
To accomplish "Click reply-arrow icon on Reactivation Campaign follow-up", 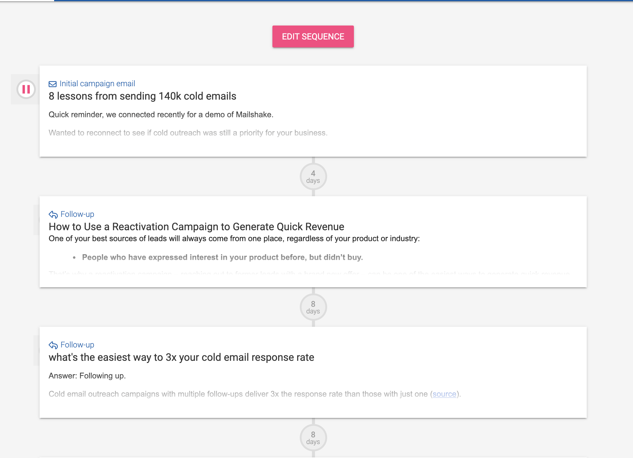I will click(x=53, y=214).
